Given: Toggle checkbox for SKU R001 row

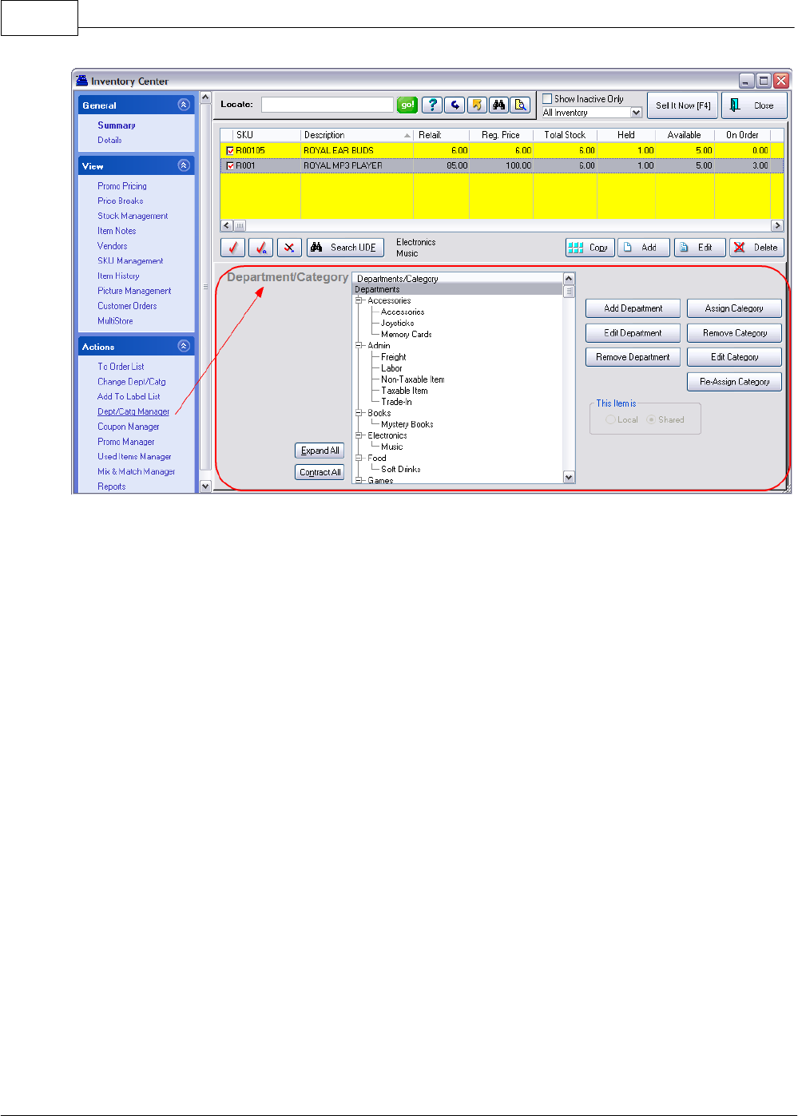Looking at the screenshot, I should [x=231, y=165].
